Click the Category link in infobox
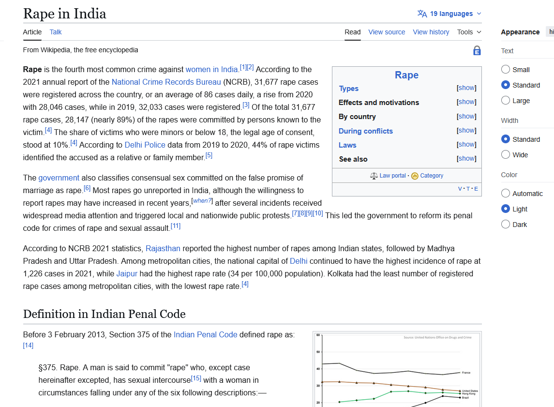Image resolution: width=554 pixels, height=407 pixels. (x=432, y=176)
